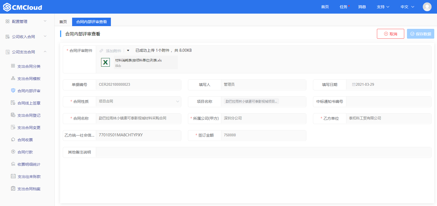Screen dimensions: 437x206
Task: Click the 填写人 field showing 管理员
Action: coord(264,85)
